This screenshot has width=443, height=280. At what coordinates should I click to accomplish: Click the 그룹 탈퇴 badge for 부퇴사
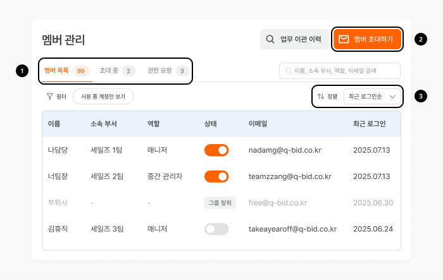220,203
